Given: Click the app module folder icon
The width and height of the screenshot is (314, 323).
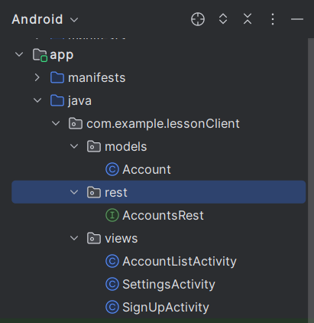Looking at the screenshot, I should click(x=40, y=55).
